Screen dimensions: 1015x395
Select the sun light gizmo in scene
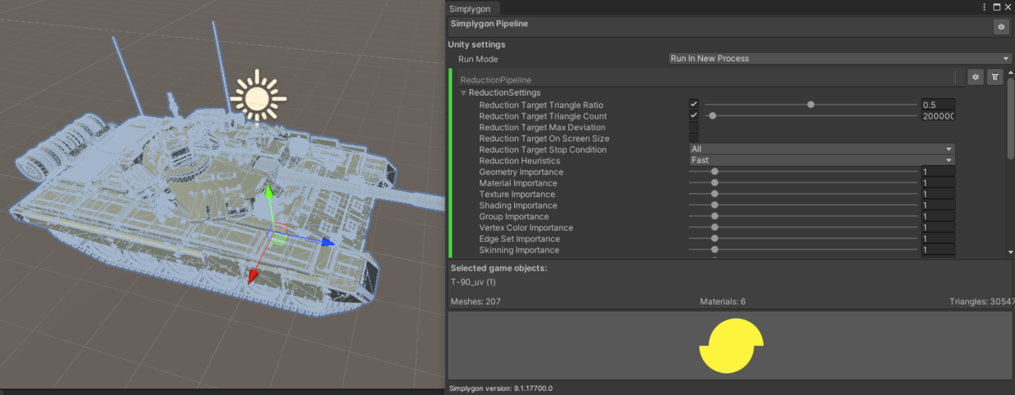point(258,98)
